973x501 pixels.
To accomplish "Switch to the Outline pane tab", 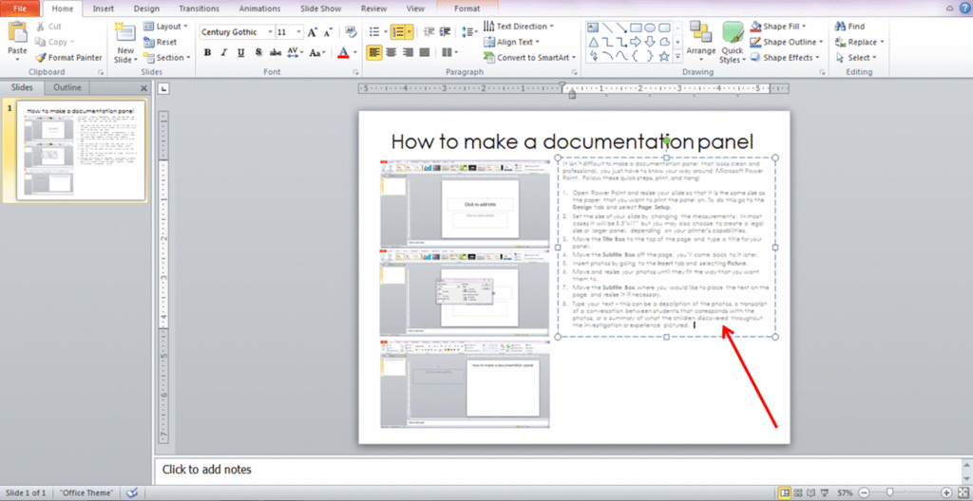I will point(67,87).
